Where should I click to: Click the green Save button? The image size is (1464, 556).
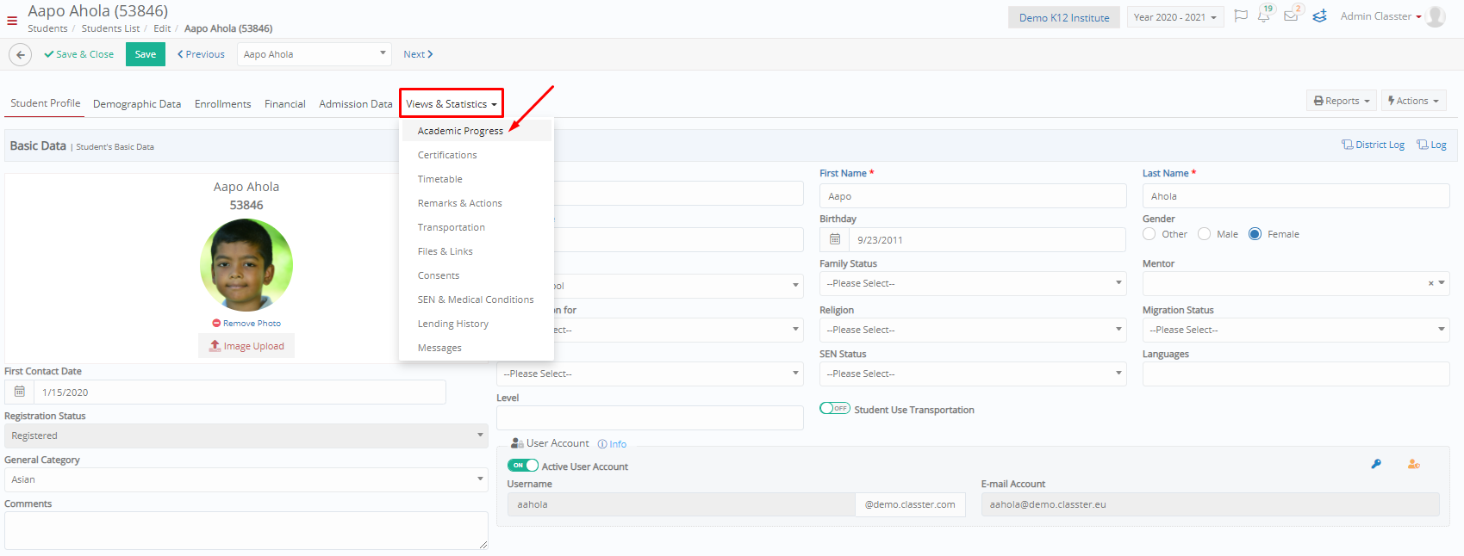(x=146, y=54)
